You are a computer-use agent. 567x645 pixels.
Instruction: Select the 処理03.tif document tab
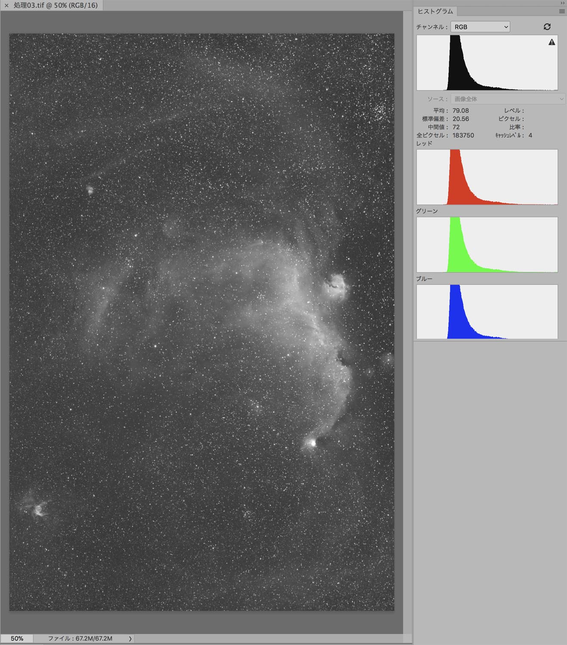click(x=55, y=6)
